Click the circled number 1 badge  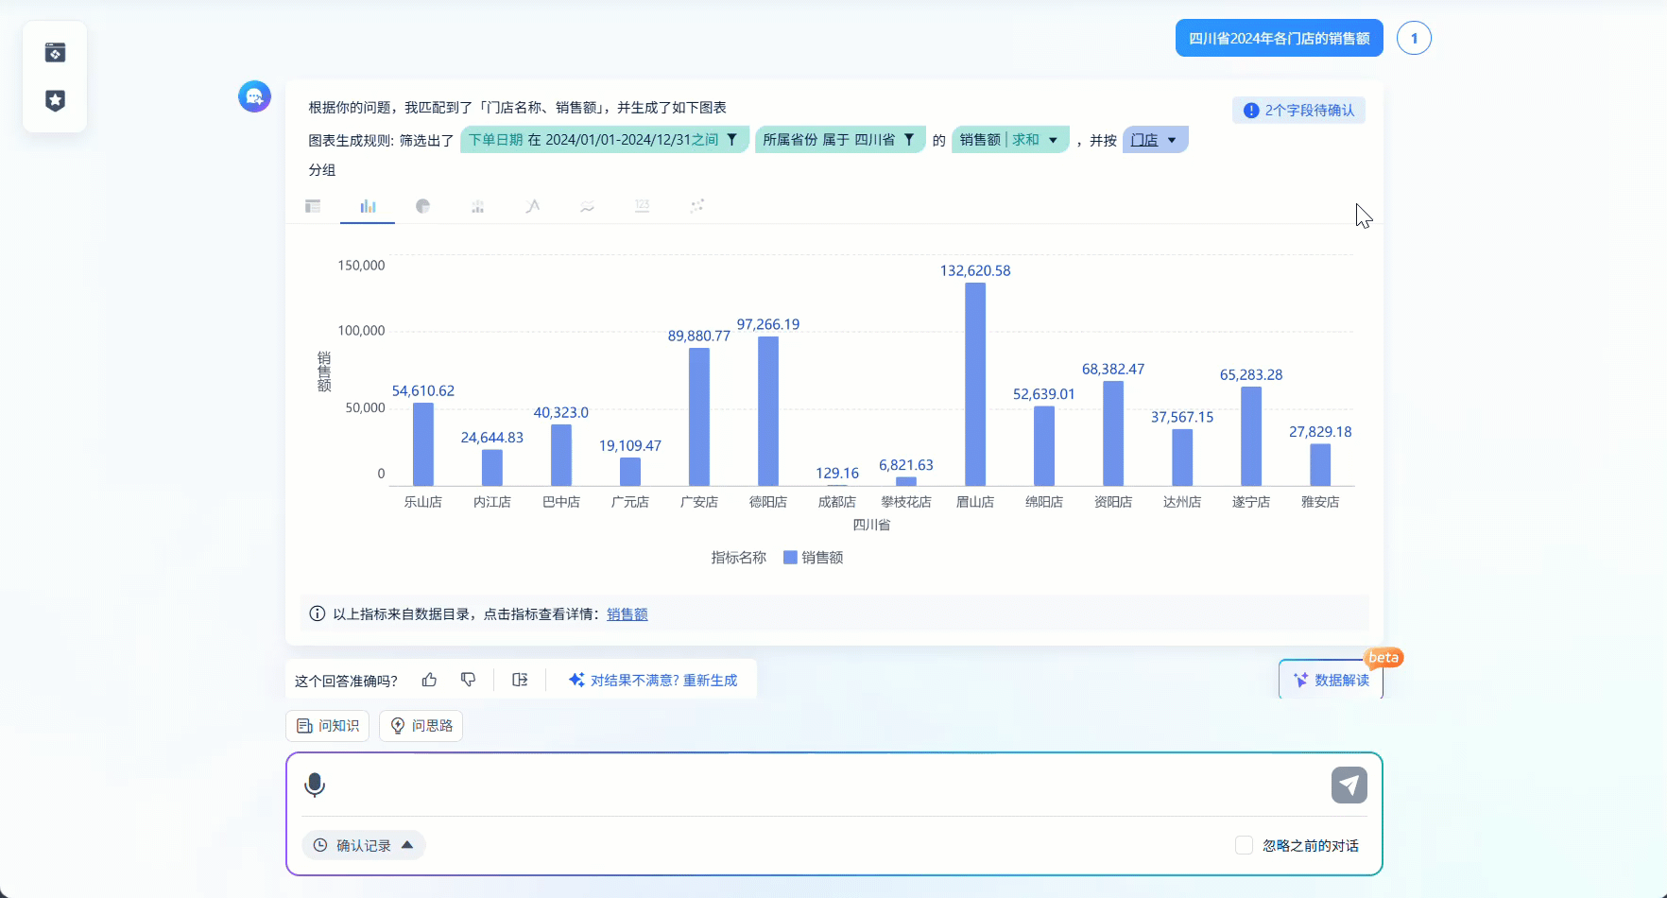point(1414,39)
